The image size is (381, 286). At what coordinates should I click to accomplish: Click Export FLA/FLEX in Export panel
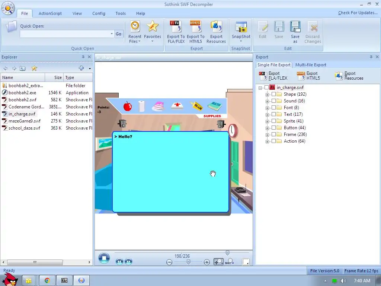273,76
